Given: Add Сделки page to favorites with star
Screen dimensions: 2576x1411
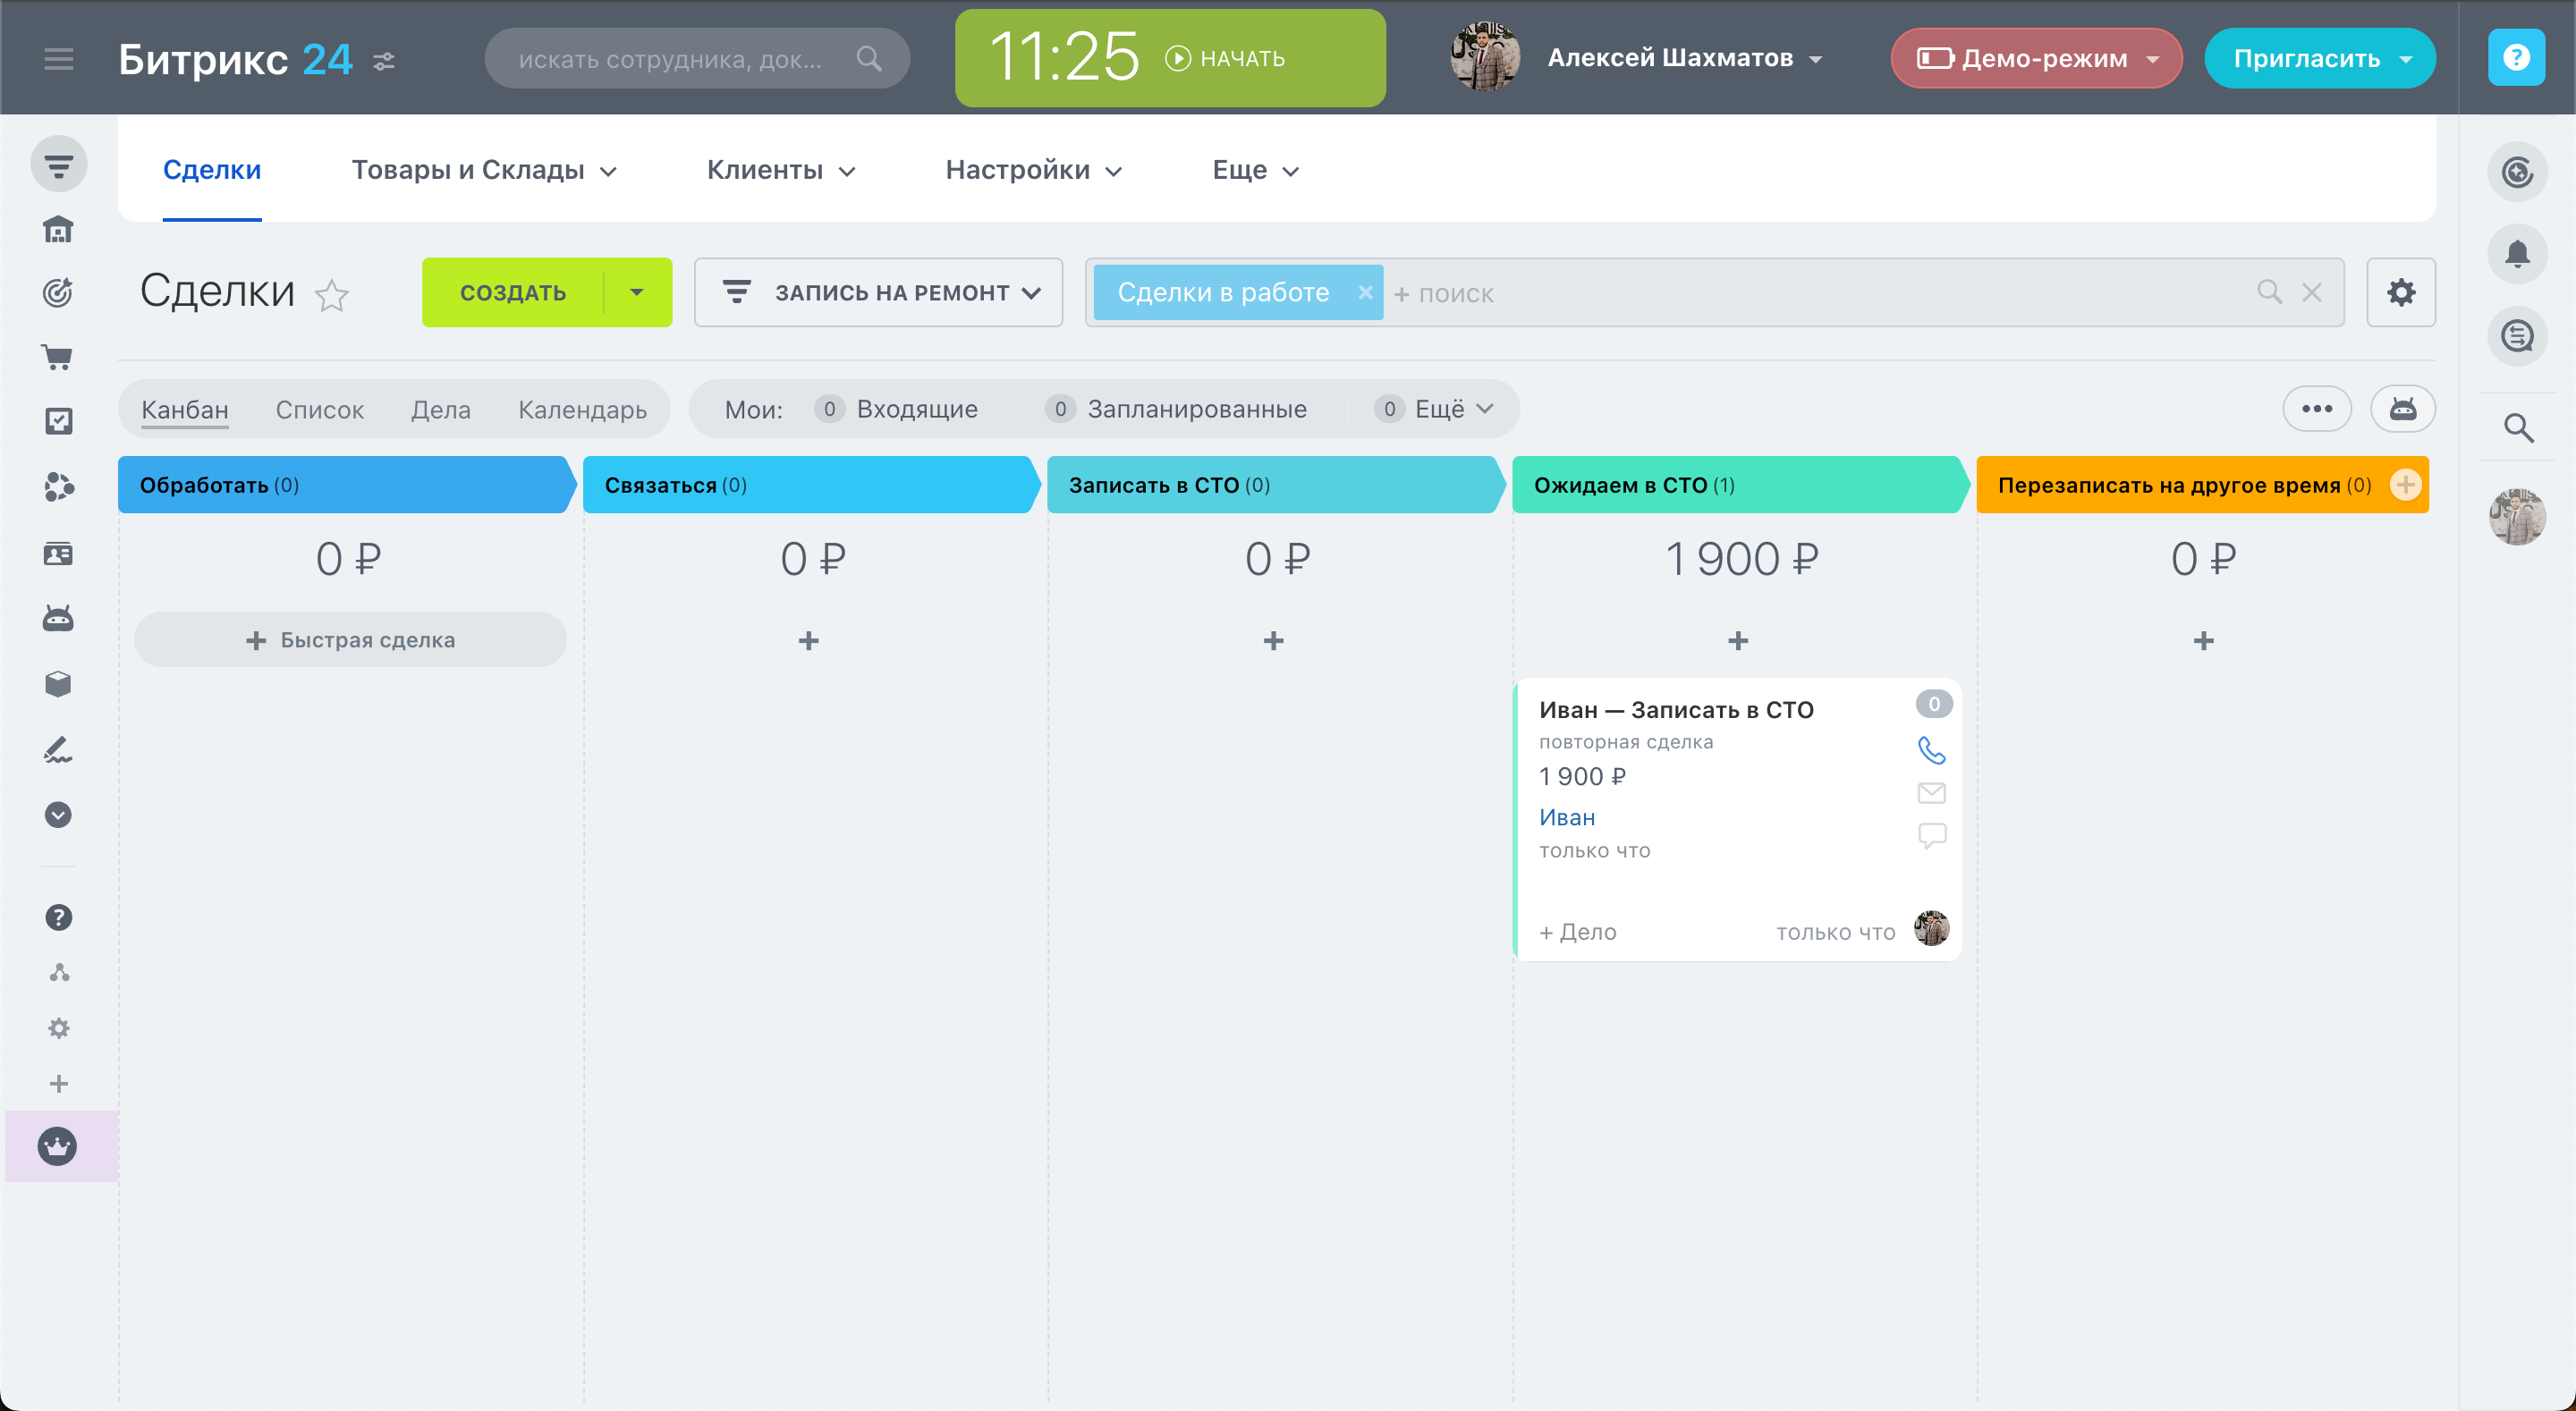Looking at the screenshot, I should coord(332,296).
